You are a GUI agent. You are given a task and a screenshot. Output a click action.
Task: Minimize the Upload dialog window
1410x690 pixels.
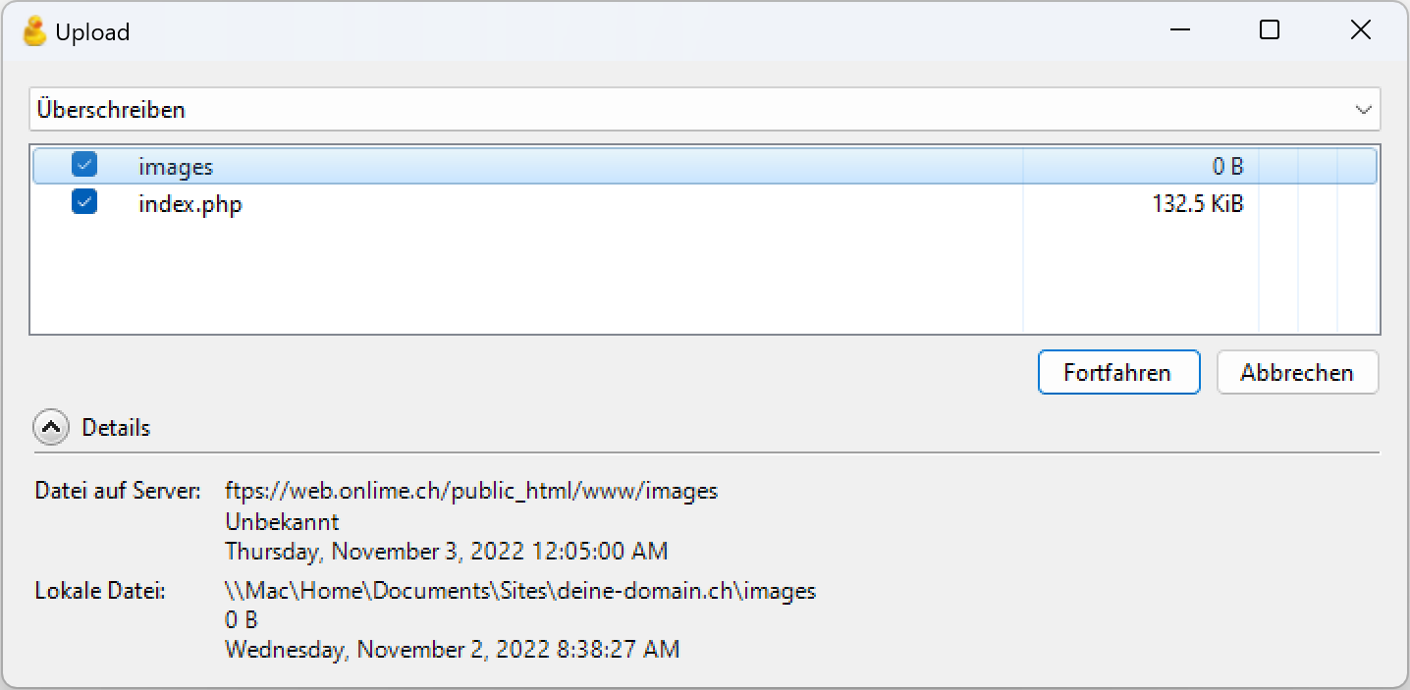pyautogui.click(x=1179, y=31)
